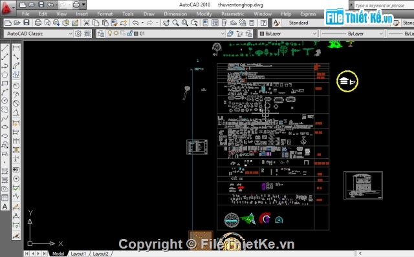Open the Dimension menu
The width and height of the screenshot is (414, 257).
pyautogui.click(x=175, y=14)
